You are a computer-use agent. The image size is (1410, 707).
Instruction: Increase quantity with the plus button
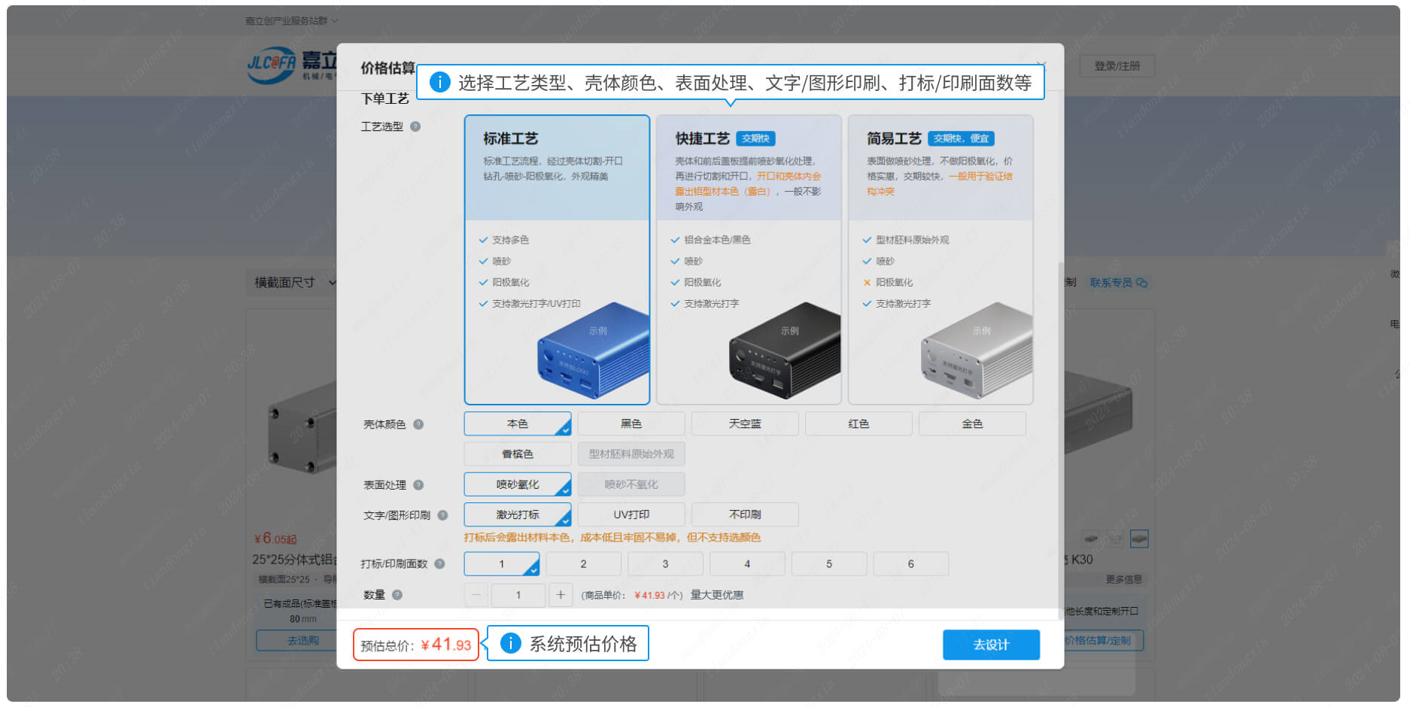point(561,595)
